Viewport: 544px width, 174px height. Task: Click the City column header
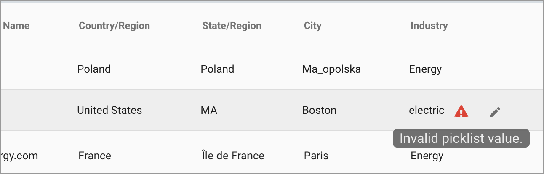[312, 26]
